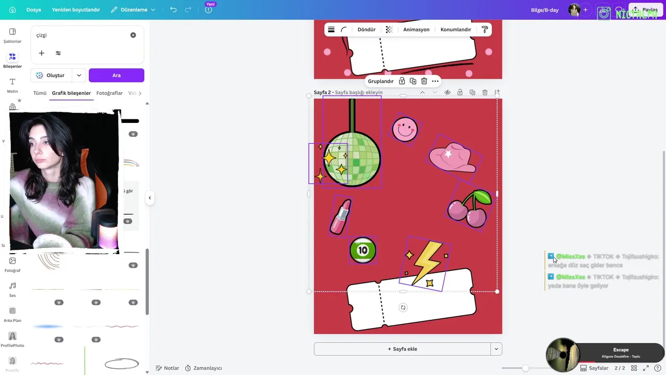Select corner rounding icon in toolbar
666x375 pixels.
coord(344,30)
